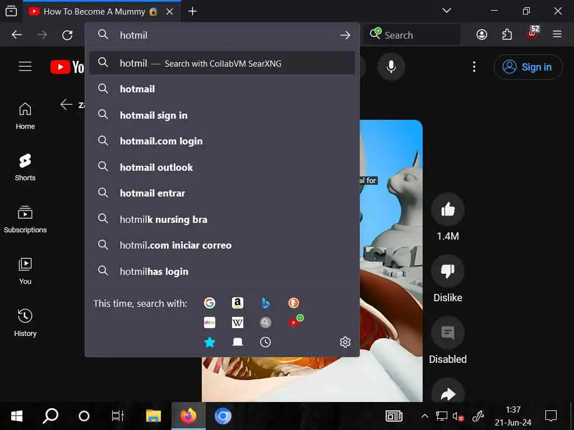Go to YouTube Home
This screenshot has height=430, width=574.
25,116
